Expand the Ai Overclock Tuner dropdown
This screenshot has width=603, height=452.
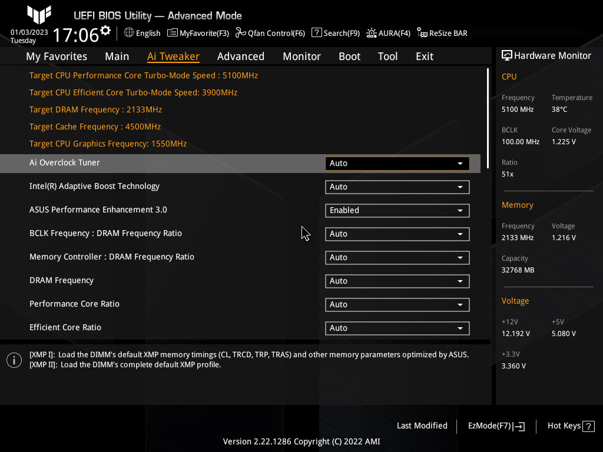click(x=397, y=164)
